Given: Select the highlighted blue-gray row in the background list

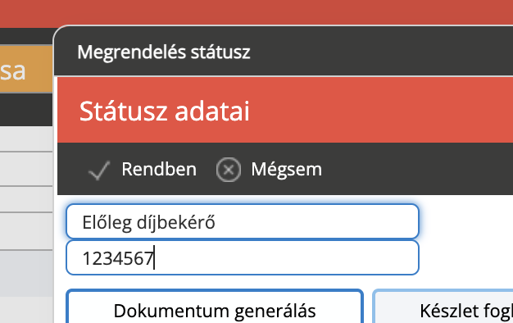Looking at the screenshot, I should tap(26, 274).
